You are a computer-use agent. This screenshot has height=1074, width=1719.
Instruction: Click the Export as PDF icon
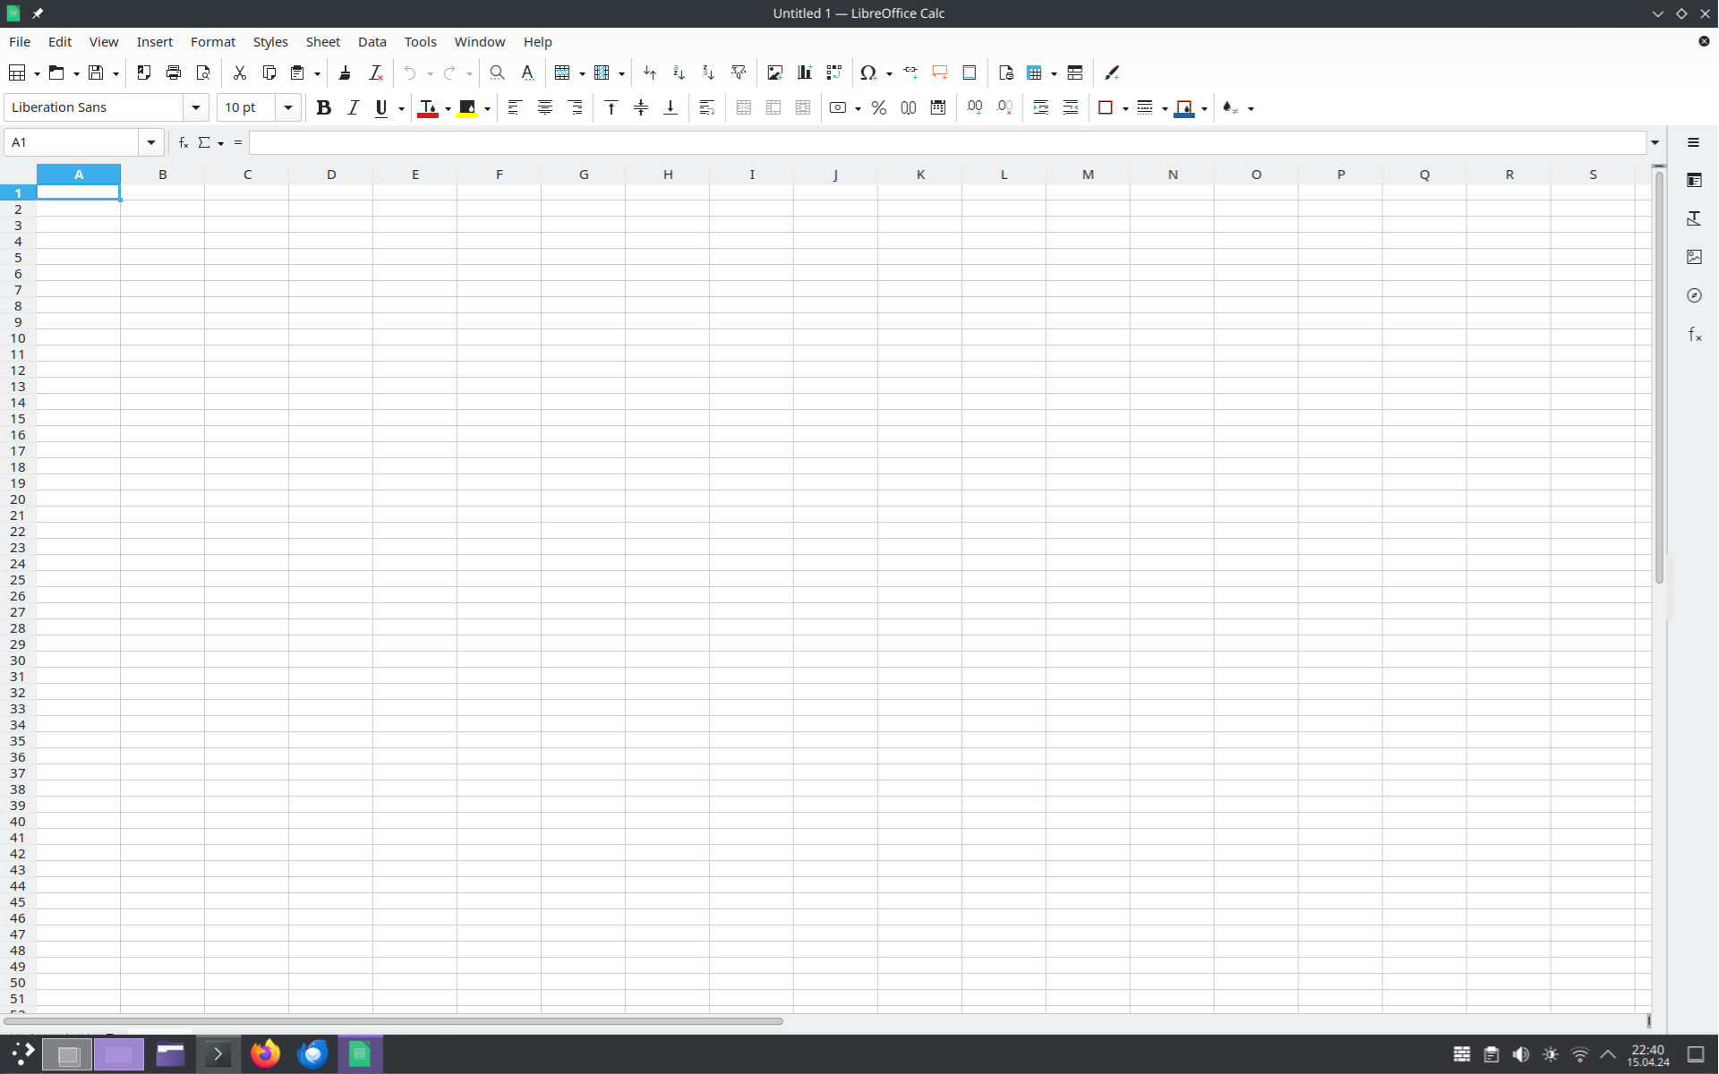click(143, 72)
